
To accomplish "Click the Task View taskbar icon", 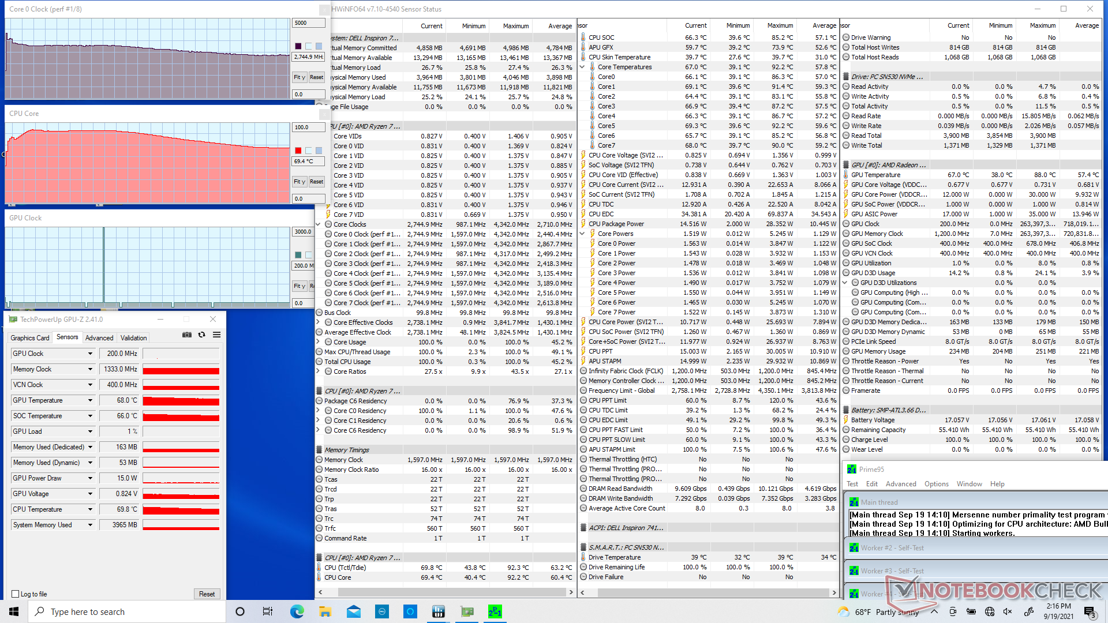I will [268, 611].
